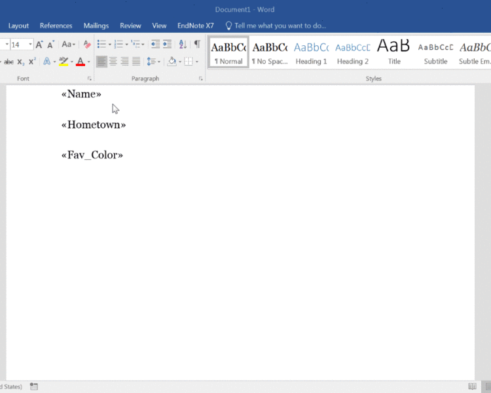This screenshot has width=491, height=393.
Task: Toggle subscript formatting
Action: tap(21, 62)
